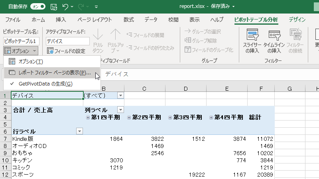Switch to the ホーム tab
The image size is (319, 179).
pyautogui.click(x=38, y=19)
